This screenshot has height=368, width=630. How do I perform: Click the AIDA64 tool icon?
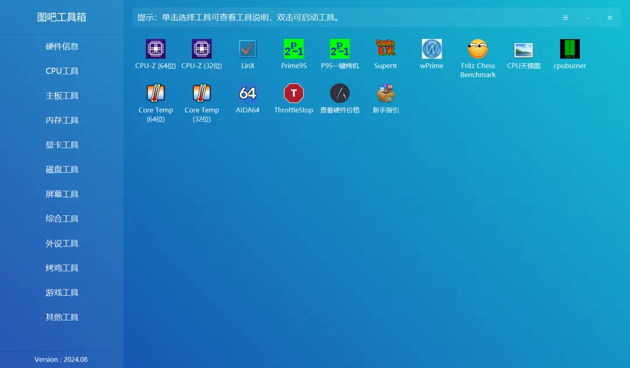pos(247,93)
